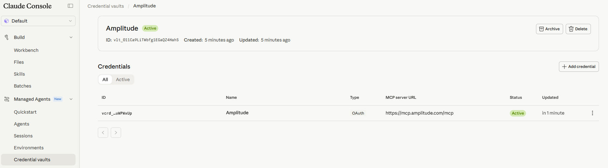
Task: Click the Updated 5 minutes ago text
Action: [265, 40]
